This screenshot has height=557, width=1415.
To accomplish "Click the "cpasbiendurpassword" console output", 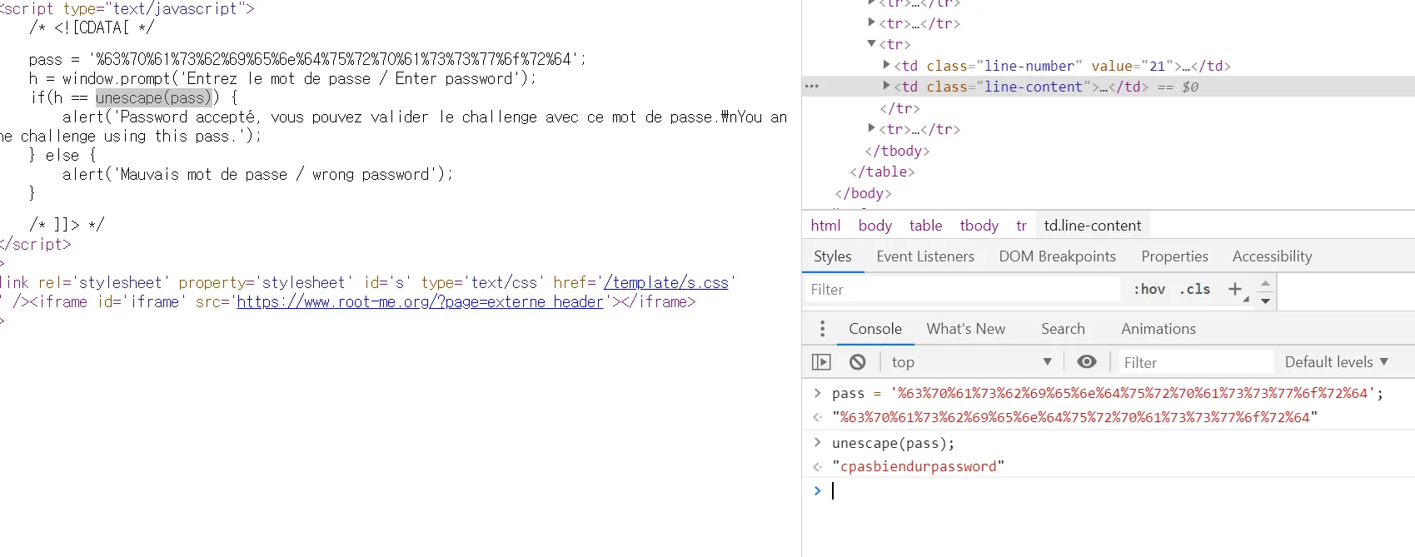I will (x=918, y=466).
